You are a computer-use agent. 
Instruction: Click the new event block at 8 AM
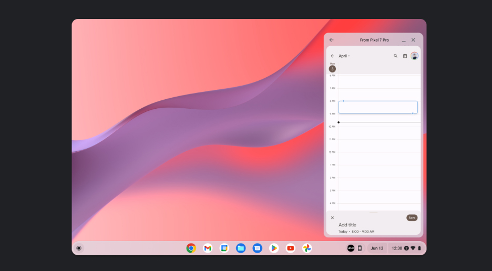377,107
